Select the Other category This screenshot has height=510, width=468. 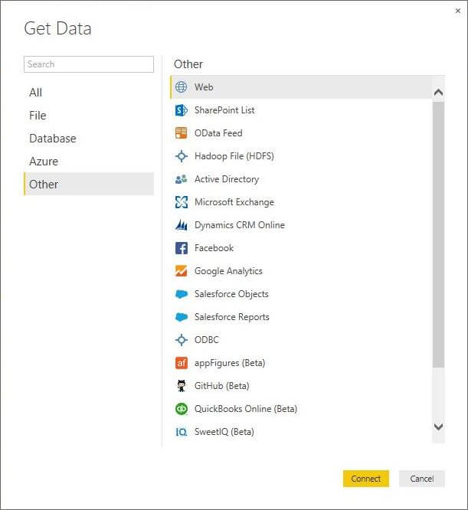[88, 184]
